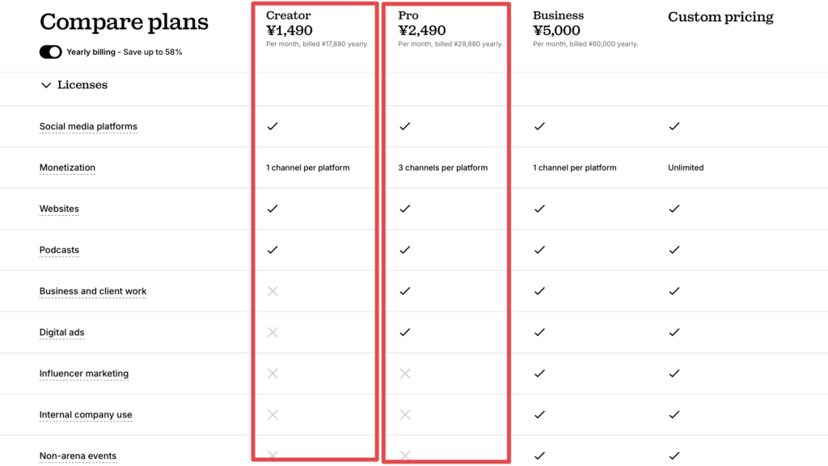This screenshot has height=466, width=828.
Task: Click Business plan's Internal company use checkmark
Action: (x=539, y=415)
